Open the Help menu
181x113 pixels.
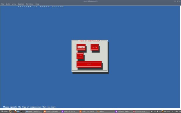coord(37,4)
